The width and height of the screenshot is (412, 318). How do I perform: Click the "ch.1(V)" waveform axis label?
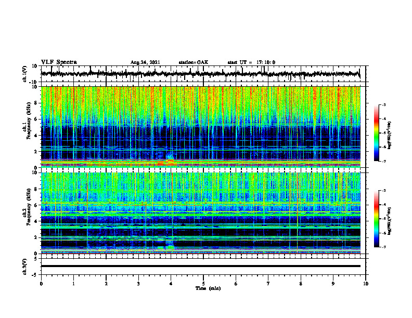(25, 74)
